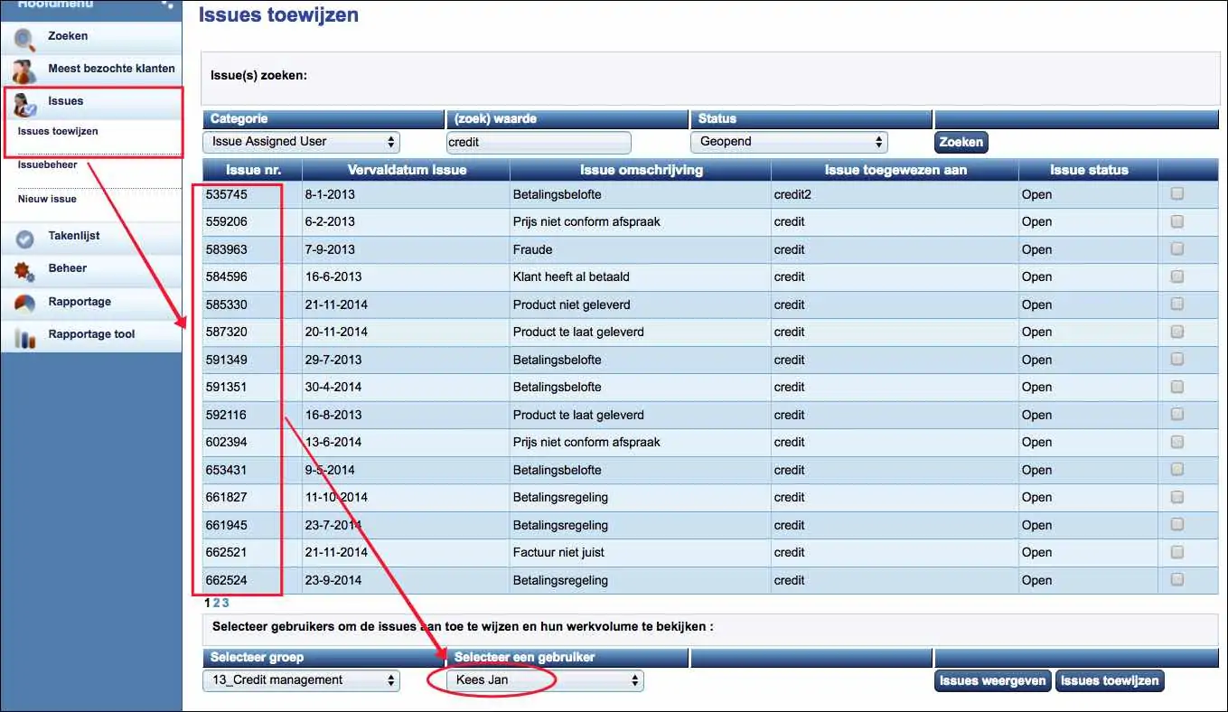This screenshot has height=712, width=1228.
Task: Click issue number 661945
Action: click(x=227, y=525)
